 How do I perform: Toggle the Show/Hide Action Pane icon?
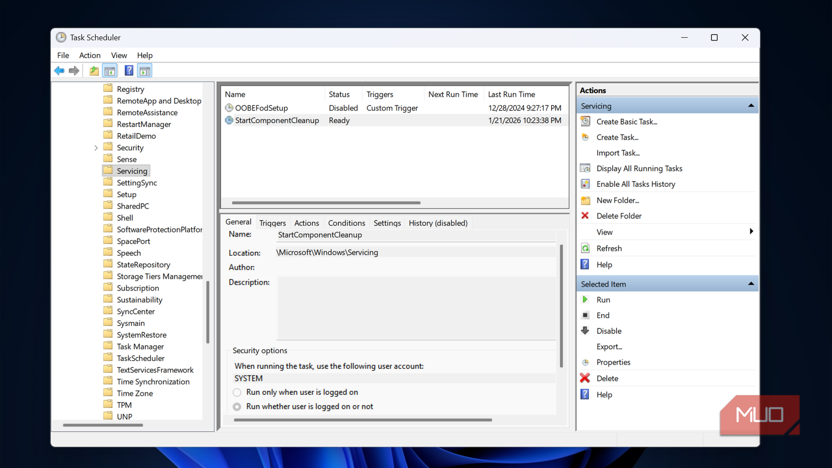point(145,71)
